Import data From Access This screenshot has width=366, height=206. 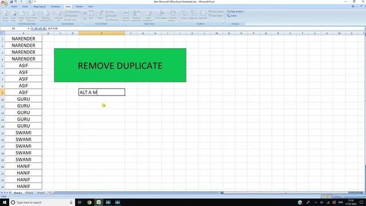pyautogui.click(x=5, y=16)
